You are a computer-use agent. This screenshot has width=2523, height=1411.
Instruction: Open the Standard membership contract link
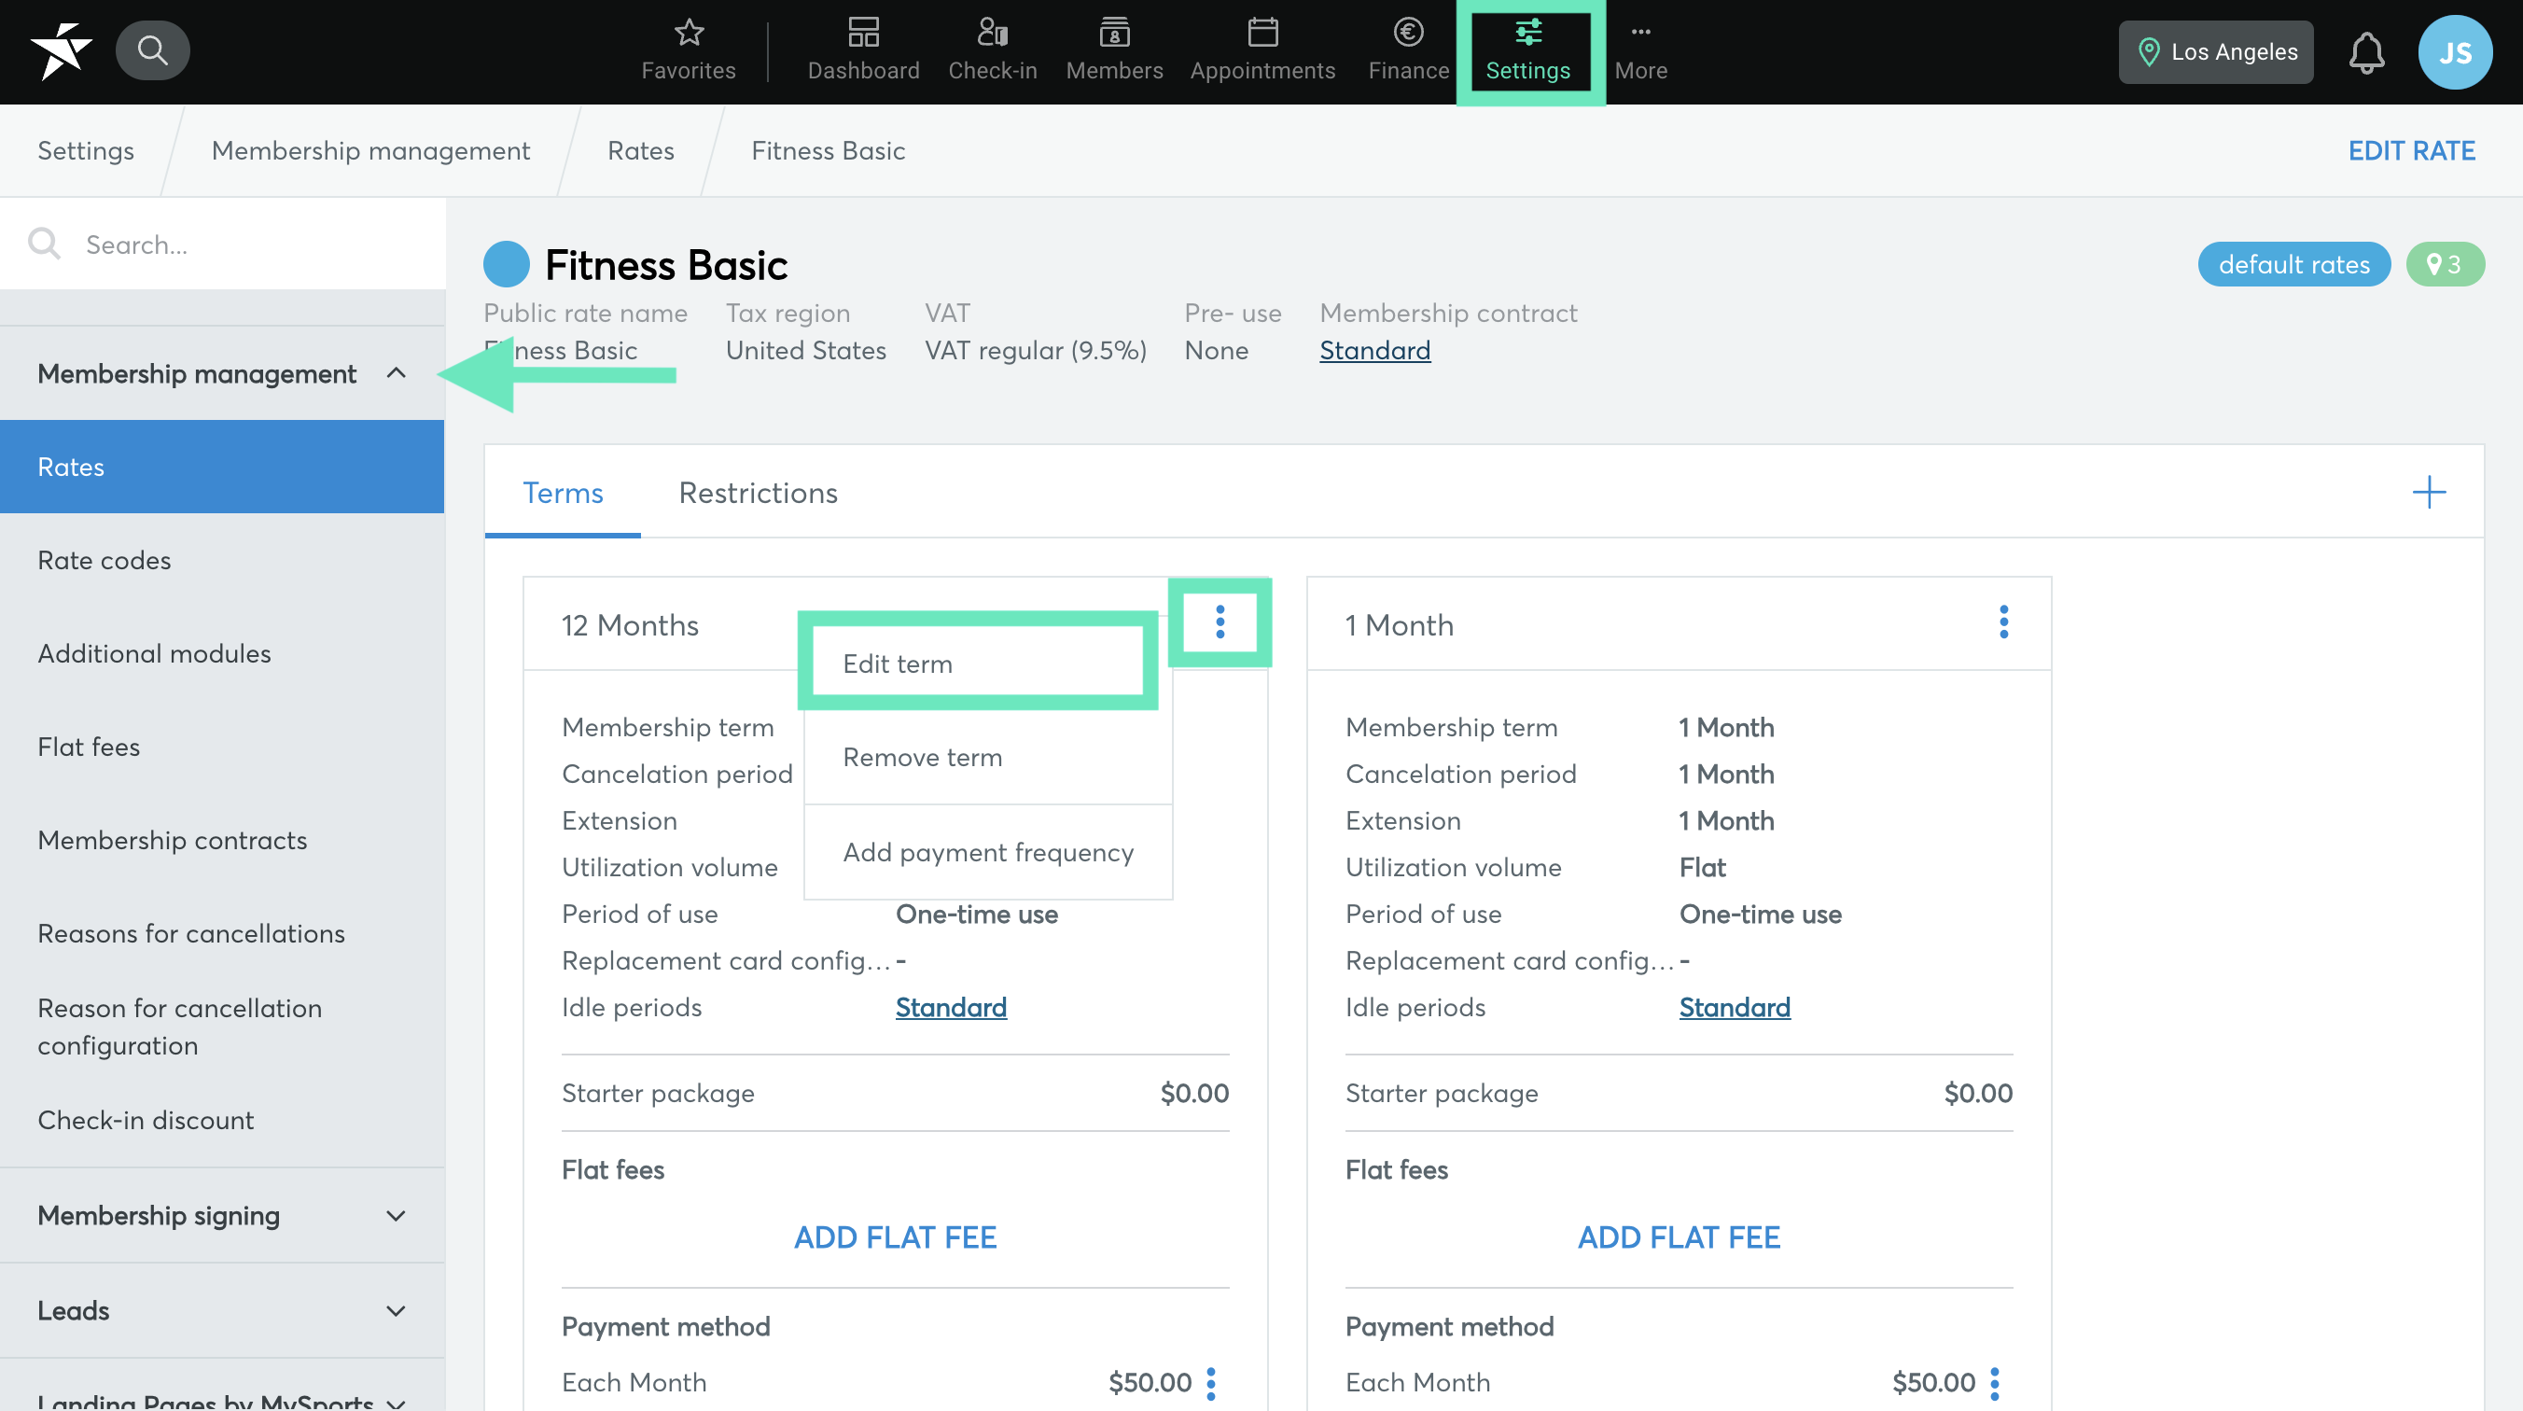point(1374,350)
